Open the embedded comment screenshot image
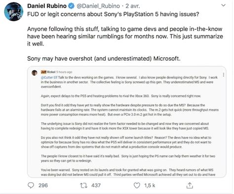 click(x=127, y=122)
